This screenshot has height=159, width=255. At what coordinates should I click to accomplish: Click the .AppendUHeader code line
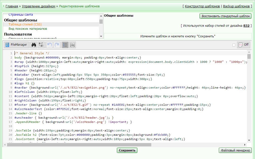pyautogui.click(x=73, y=122)
